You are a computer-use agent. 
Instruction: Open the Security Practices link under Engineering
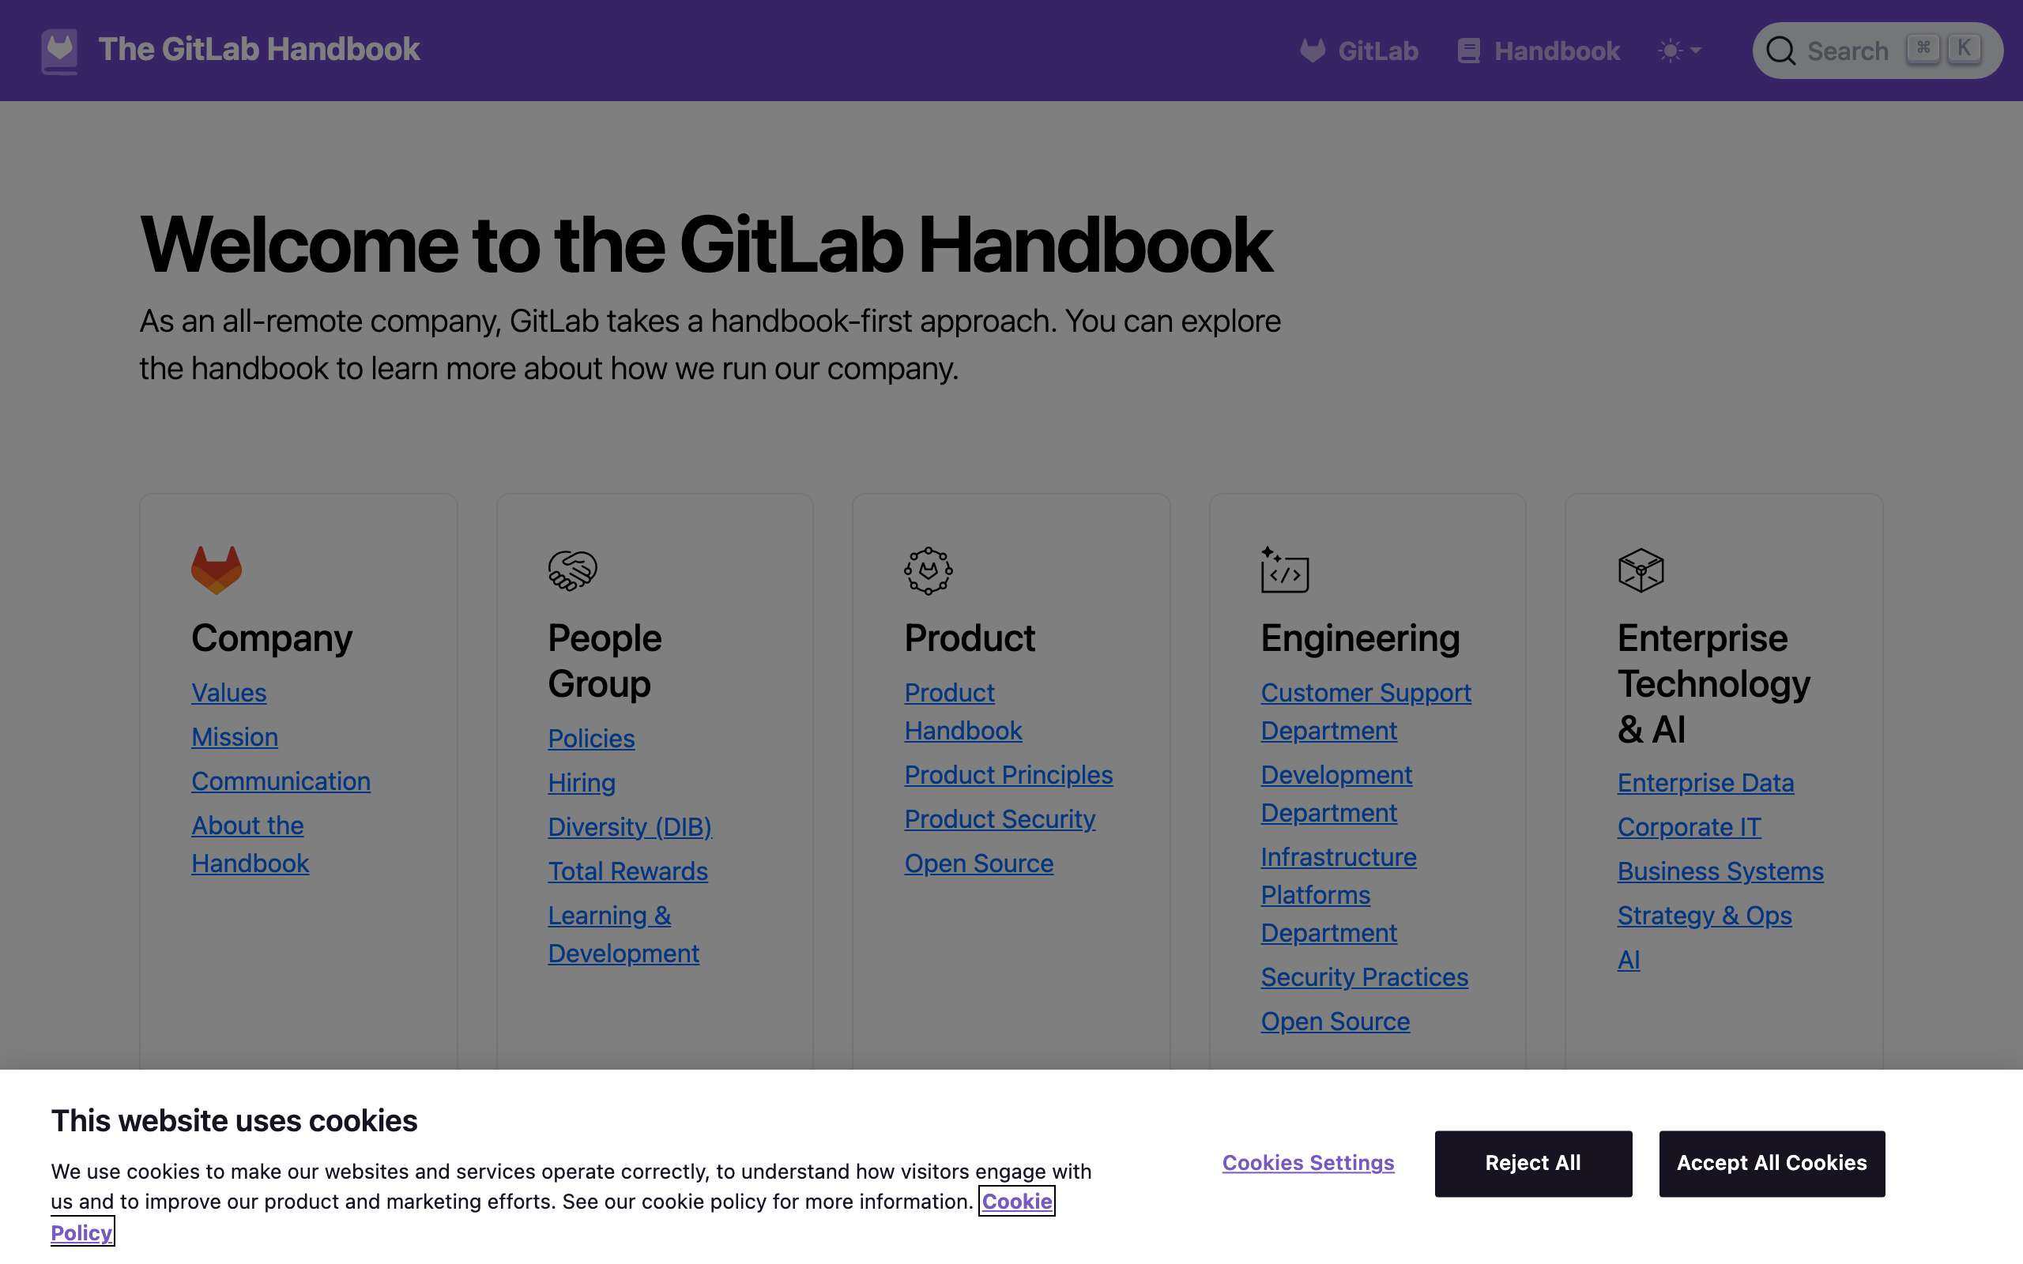tap(1363, 976)
